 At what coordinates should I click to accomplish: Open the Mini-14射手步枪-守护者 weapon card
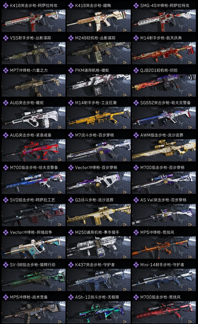[164, 276]
